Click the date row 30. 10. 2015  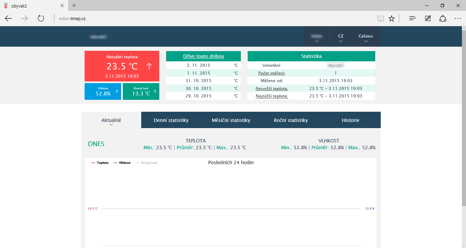[x=203, y=88]
